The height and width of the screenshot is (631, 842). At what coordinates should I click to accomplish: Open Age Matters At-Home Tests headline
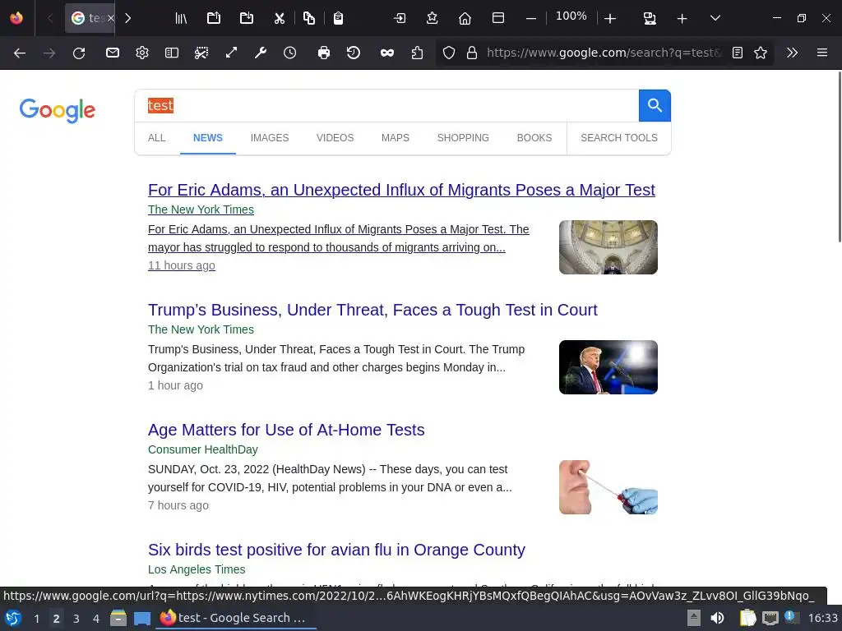286,430
